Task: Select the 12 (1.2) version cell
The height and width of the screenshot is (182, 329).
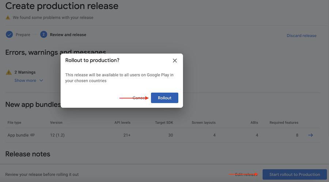Action: 57,135
